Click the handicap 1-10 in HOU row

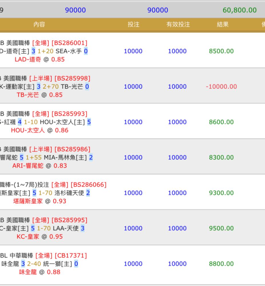[31, 122]
